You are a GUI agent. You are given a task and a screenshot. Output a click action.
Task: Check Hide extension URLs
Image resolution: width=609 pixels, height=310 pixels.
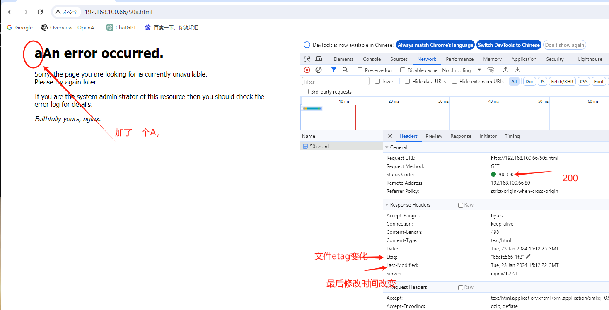pyautogui.click(x=454, y=81)
